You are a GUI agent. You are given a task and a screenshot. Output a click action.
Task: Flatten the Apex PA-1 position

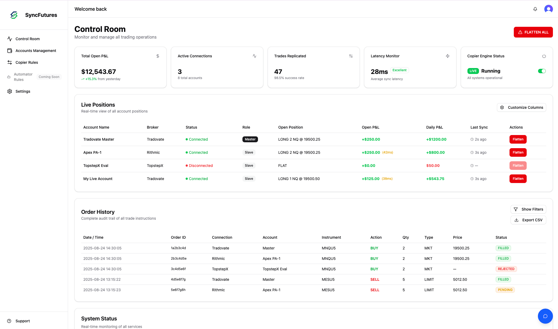point(518,152)
